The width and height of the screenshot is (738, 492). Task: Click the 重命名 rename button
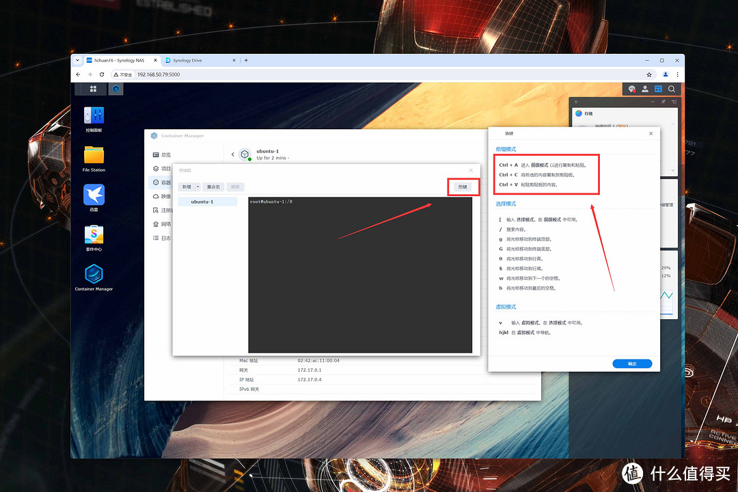point(214,187)
